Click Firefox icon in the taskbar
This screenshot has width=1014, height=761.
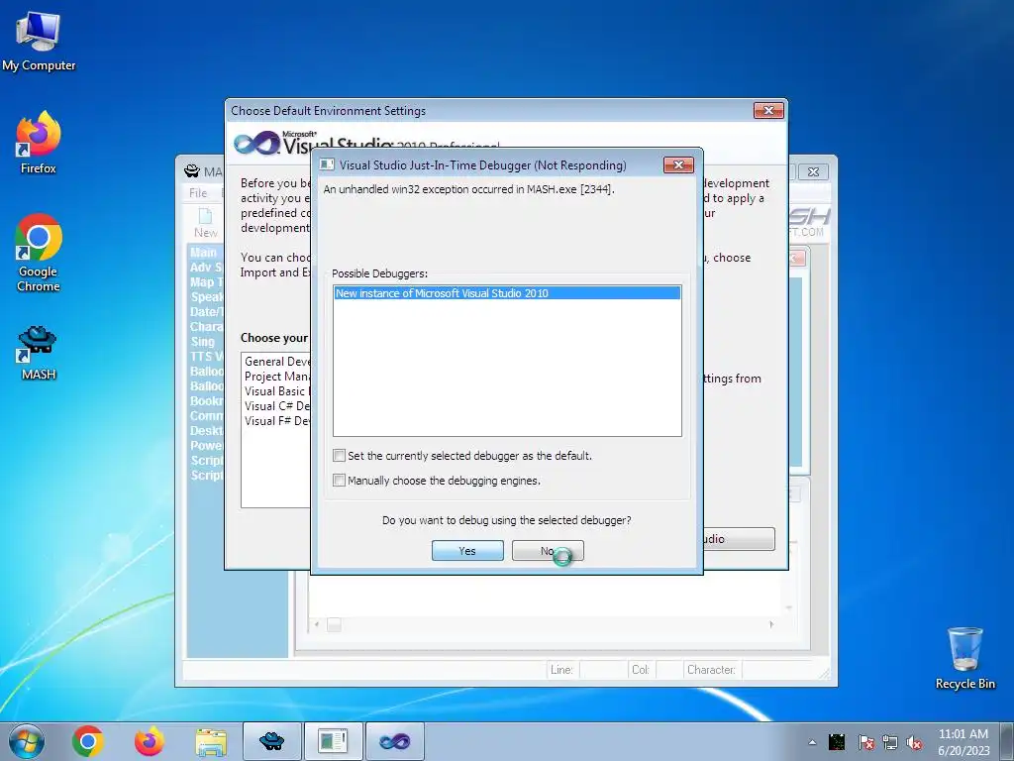pos(149,741)
